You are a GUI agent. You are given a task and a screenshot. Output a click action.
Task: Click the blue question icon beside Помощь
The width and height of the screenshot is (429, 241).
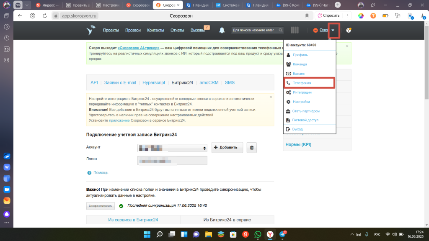click(x=89, y=173)
